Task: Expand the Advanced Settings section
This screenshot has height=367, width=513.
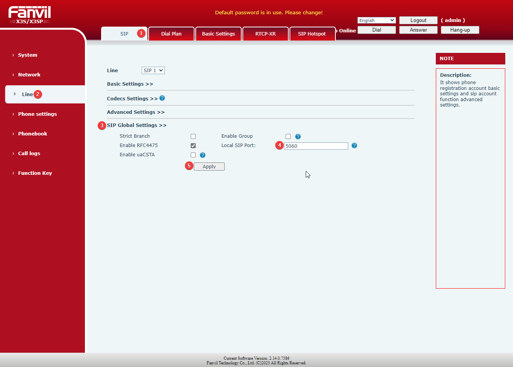Action: 135,112
